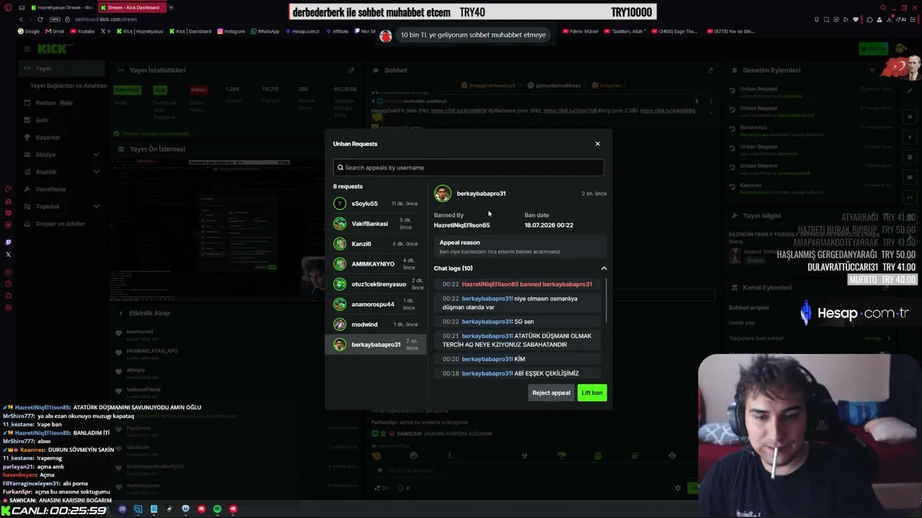Image resolution: width=922 pixels, height=518 pixels.
Task: Open Google bookmark
Action: [30, 32]
